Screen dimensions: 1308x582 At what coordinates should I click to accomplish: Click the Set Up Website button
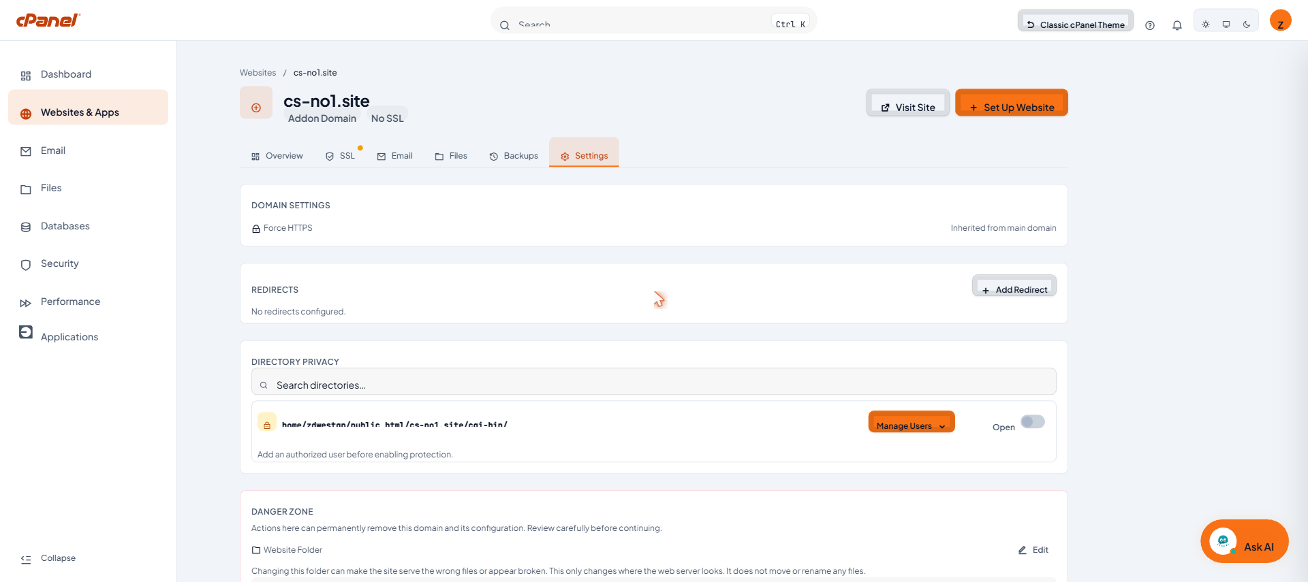click(1012, 103)
